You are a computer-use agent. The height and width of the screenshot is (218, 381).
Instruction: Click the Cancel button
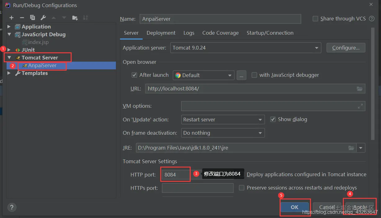pyautogui.click(x=327, y=207)
